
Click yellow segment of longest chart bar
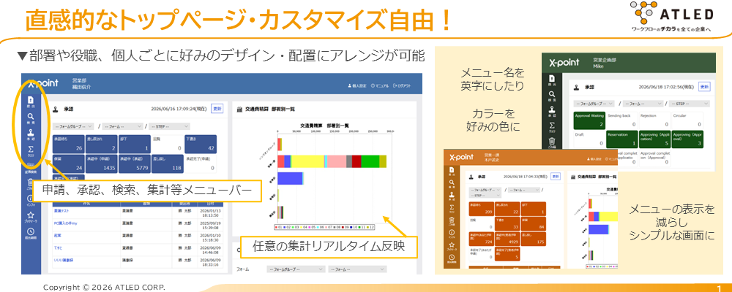pyautogui.click(x=307, y=161)
